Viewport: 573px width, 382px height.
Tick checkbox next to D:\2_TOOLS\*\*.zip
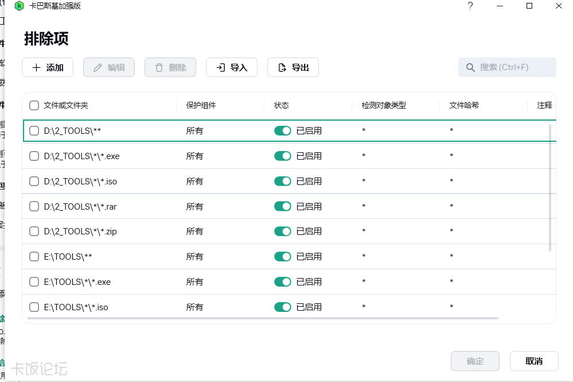click(x=34, y=231)
